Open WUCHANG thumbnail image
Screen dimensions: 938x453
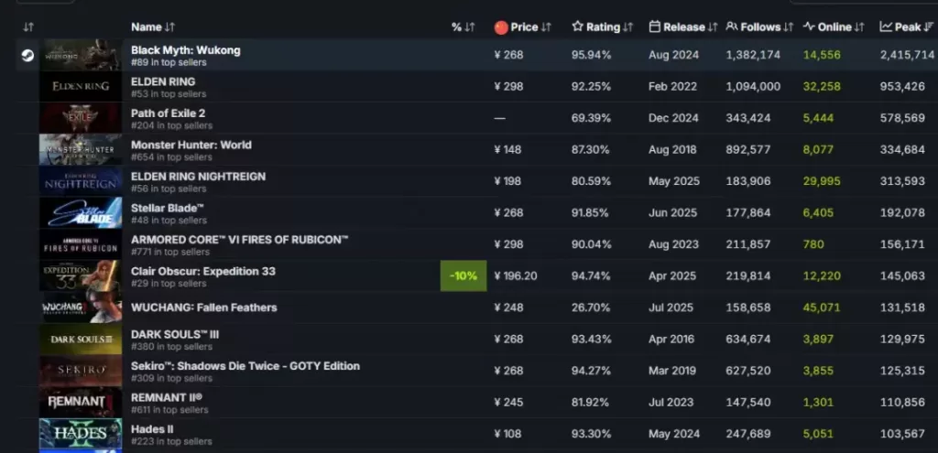(81, 307)
